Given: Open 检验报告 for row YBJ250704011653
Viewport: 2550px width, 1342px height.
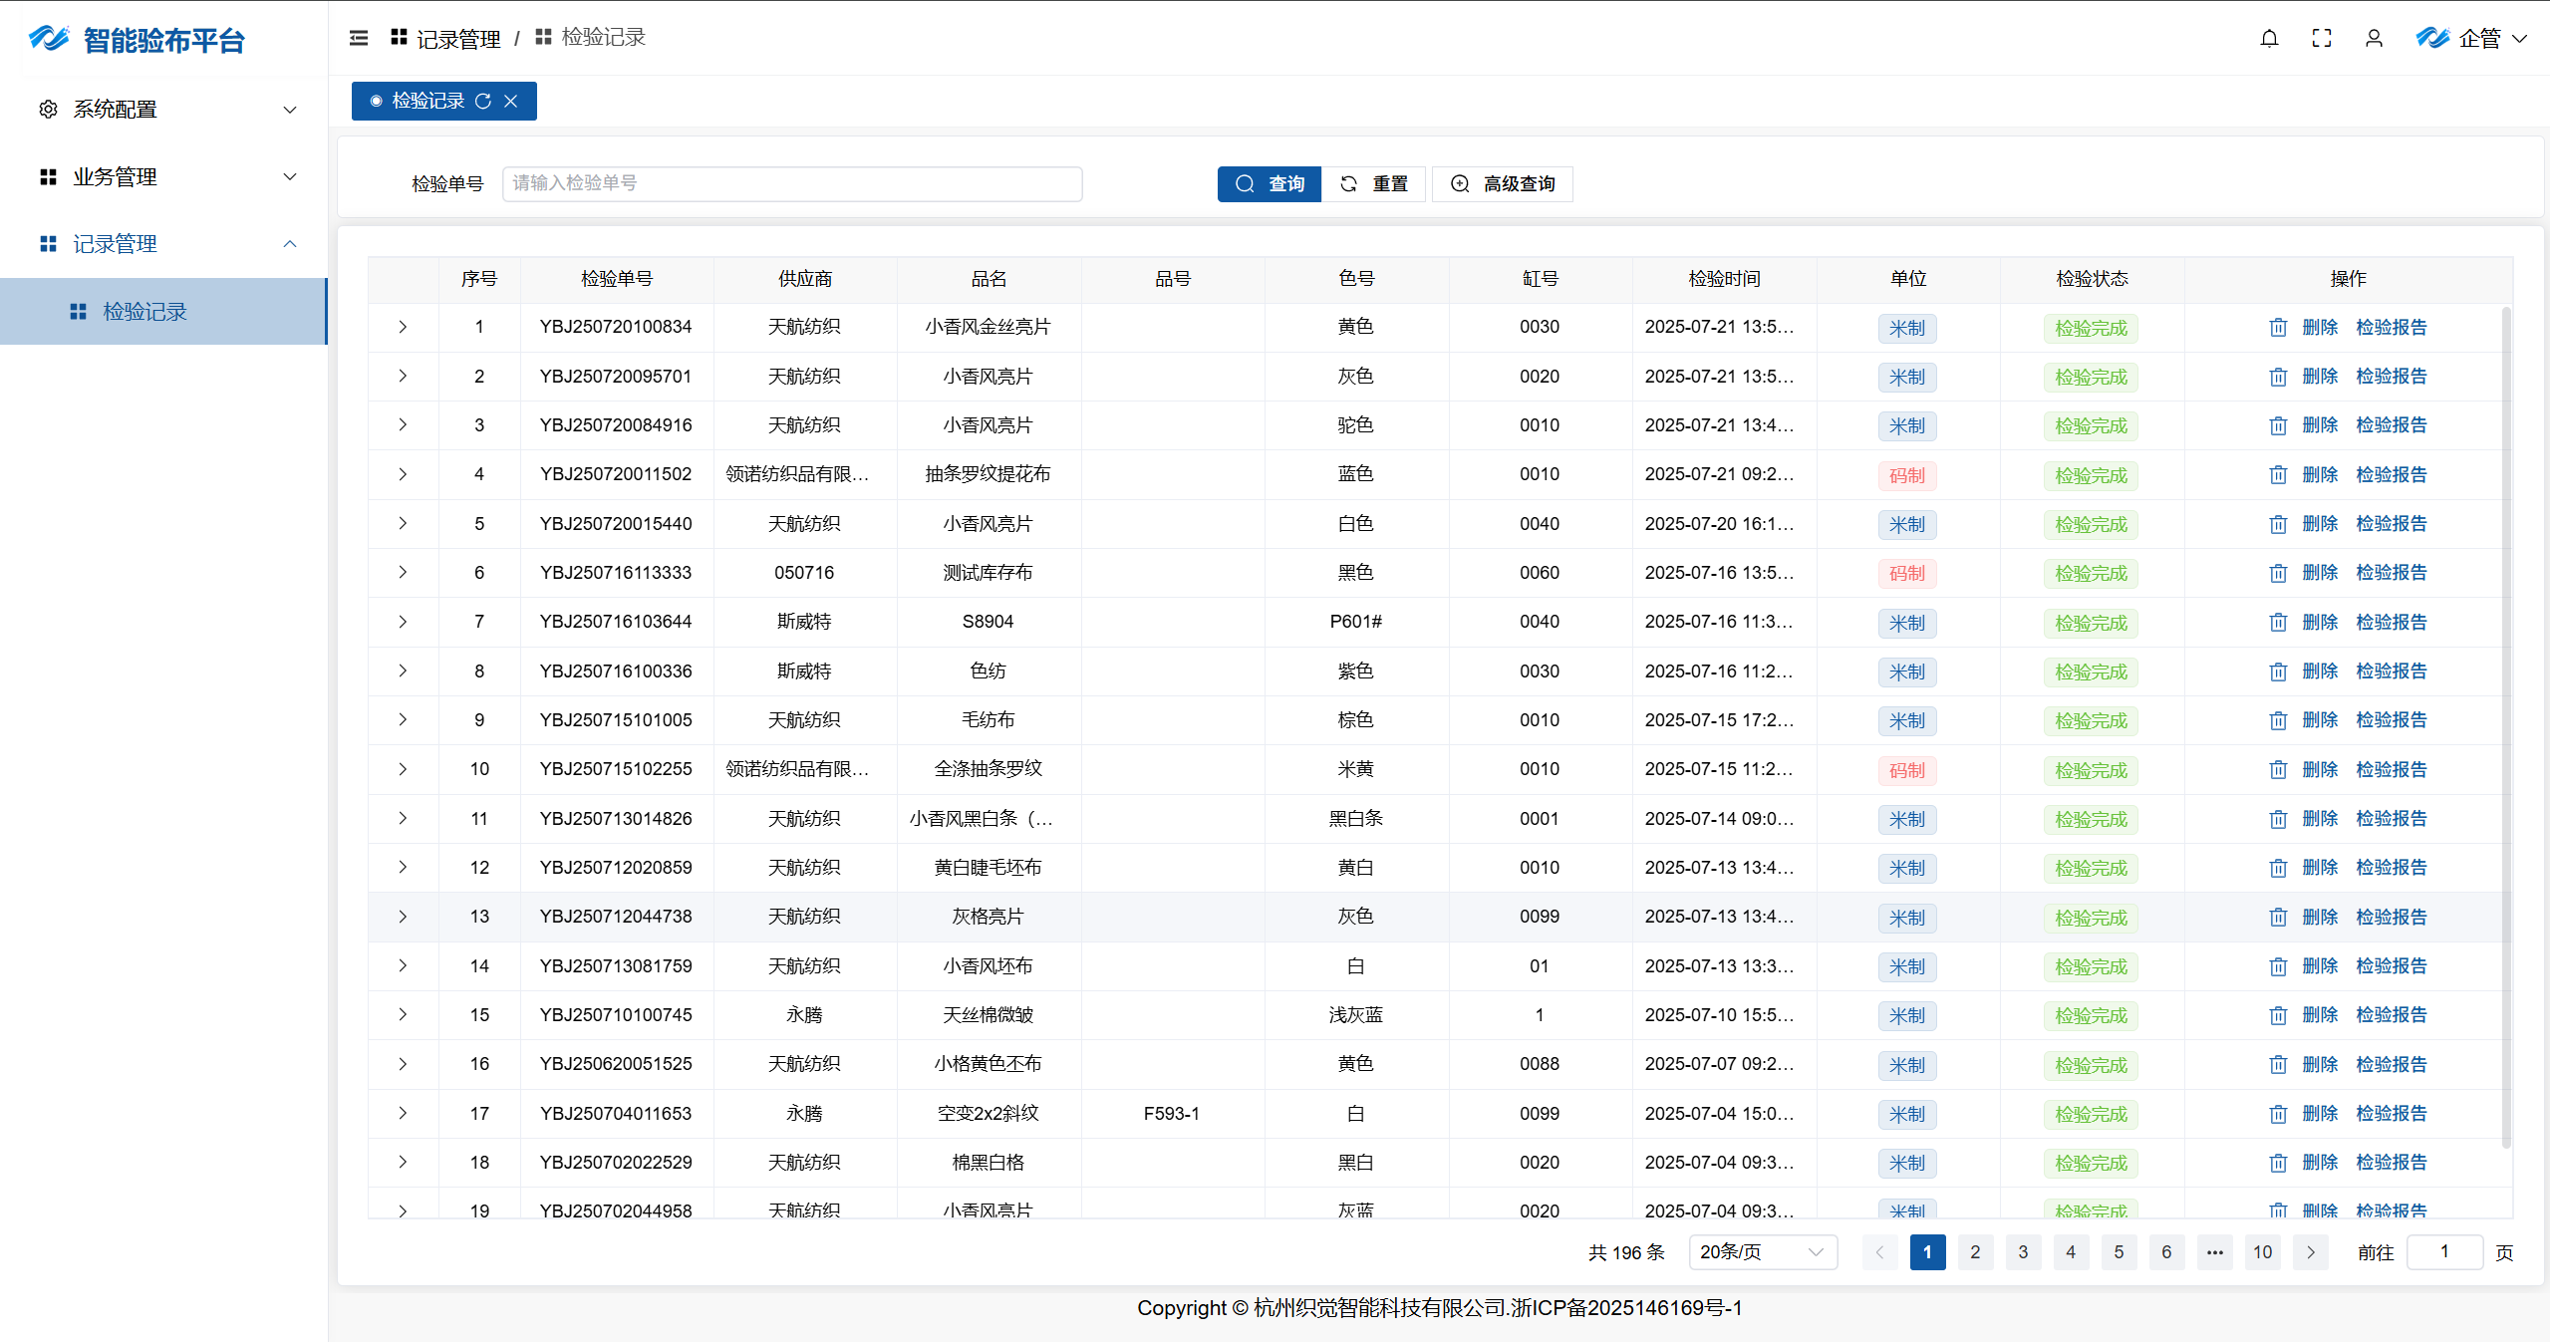Looking at the screenshot, I should pyautogui.click(x=2392, y=1114).
